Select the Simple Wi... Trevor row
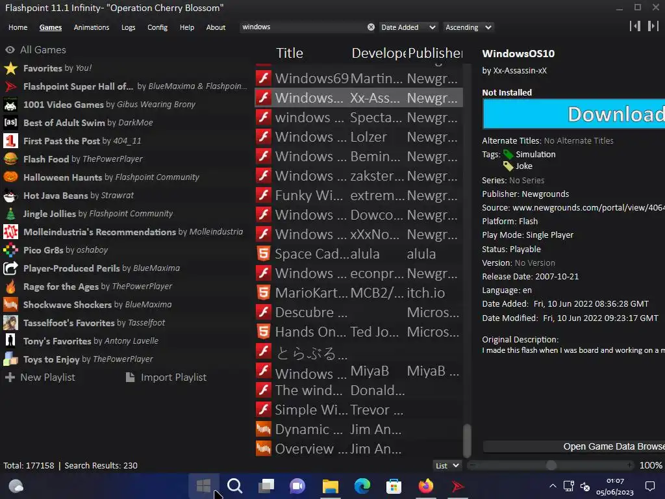This screenshot has height=499, width=665. pos(358,410)
